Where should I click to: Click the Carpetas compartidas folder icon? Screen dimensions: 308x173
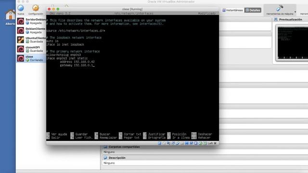click(x=105, y=147)
